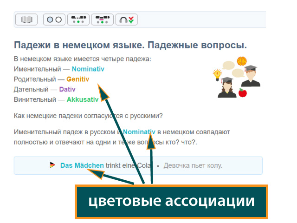Select the dotted-line exercise icon with green dot

pos(78,20)
